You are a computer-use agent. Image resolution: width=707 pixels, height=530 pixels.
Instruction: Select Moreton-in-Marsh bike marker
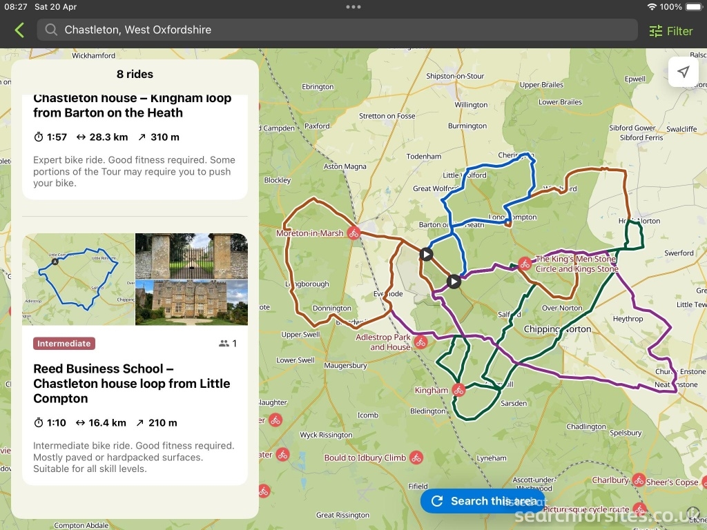pyautogui.click(x=353, y=233)
